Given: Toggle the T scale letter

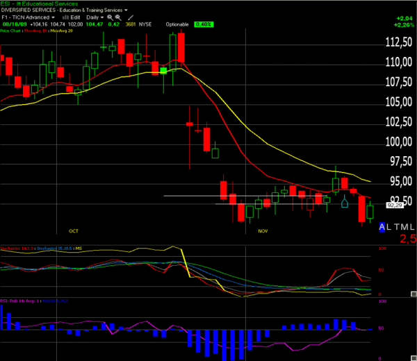Looking at the screenshot, I should 398,227.
